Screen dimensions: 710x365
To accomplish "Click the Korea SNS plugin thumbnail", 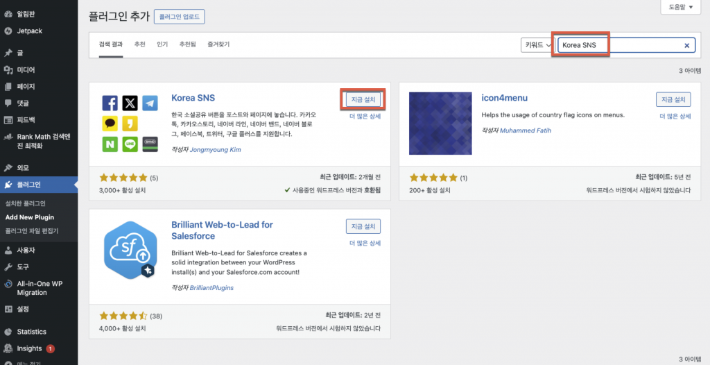I will tap(130, 124).
